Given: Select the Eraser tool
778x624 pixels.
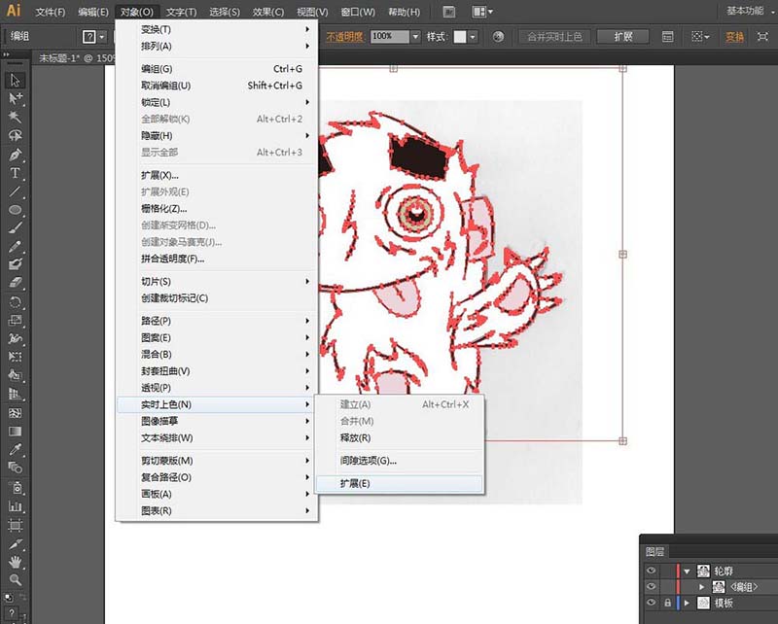Looking at the screenshot, I should [15, 283].
